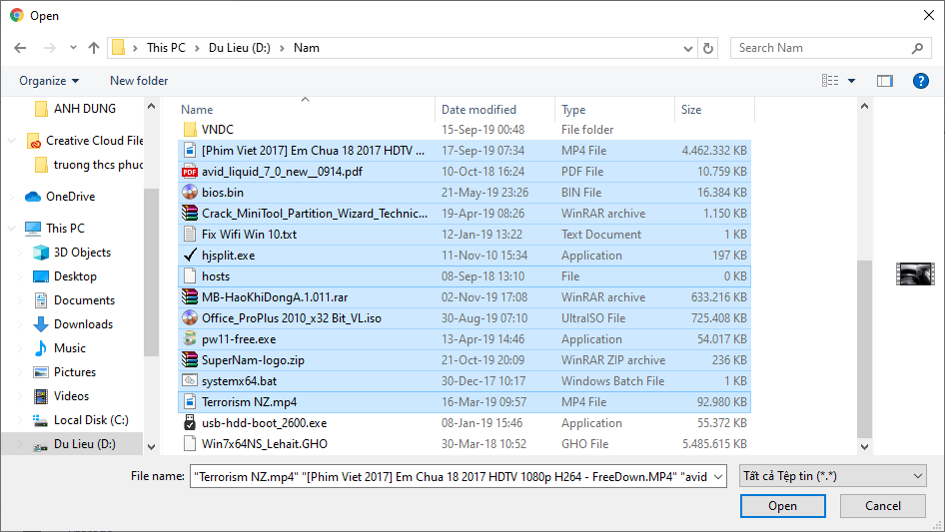Click the hosts file icon
This screenshot has height=532, width=945.
(x=190, y=276)
